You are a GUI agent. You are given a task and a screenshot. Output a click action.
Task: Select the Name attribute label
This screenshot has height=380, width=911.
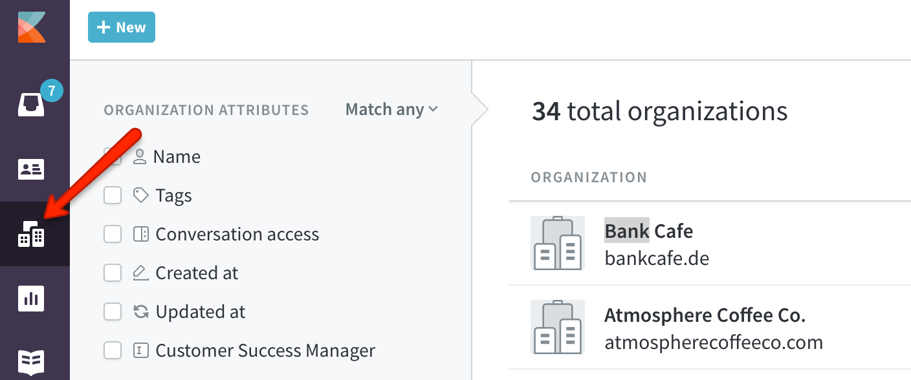coord(177,157)
